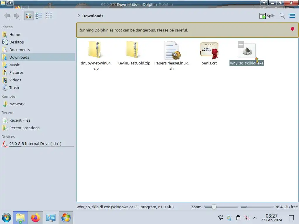Click the status bar file info text

[x=125, y=207]
